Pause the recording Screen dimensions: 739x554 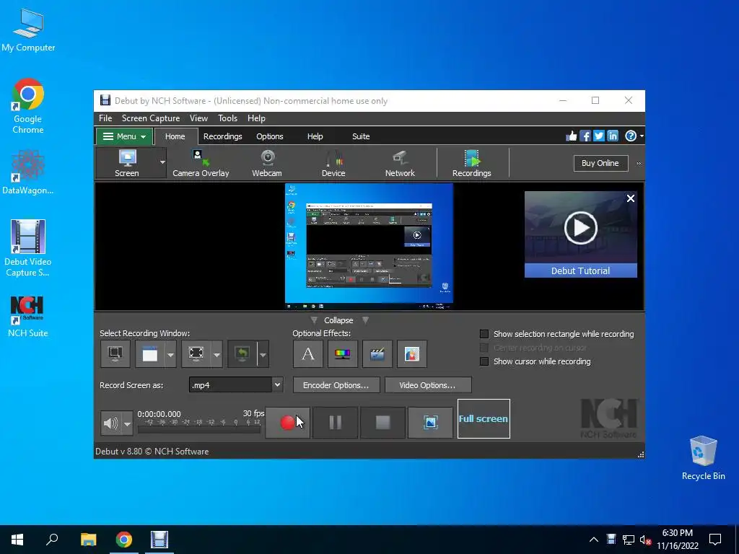tap(335, 423)
